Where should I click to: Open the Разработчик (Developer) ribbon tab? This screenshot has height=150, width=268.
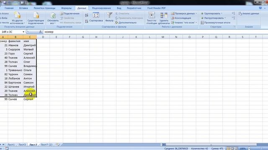(134, 8)
